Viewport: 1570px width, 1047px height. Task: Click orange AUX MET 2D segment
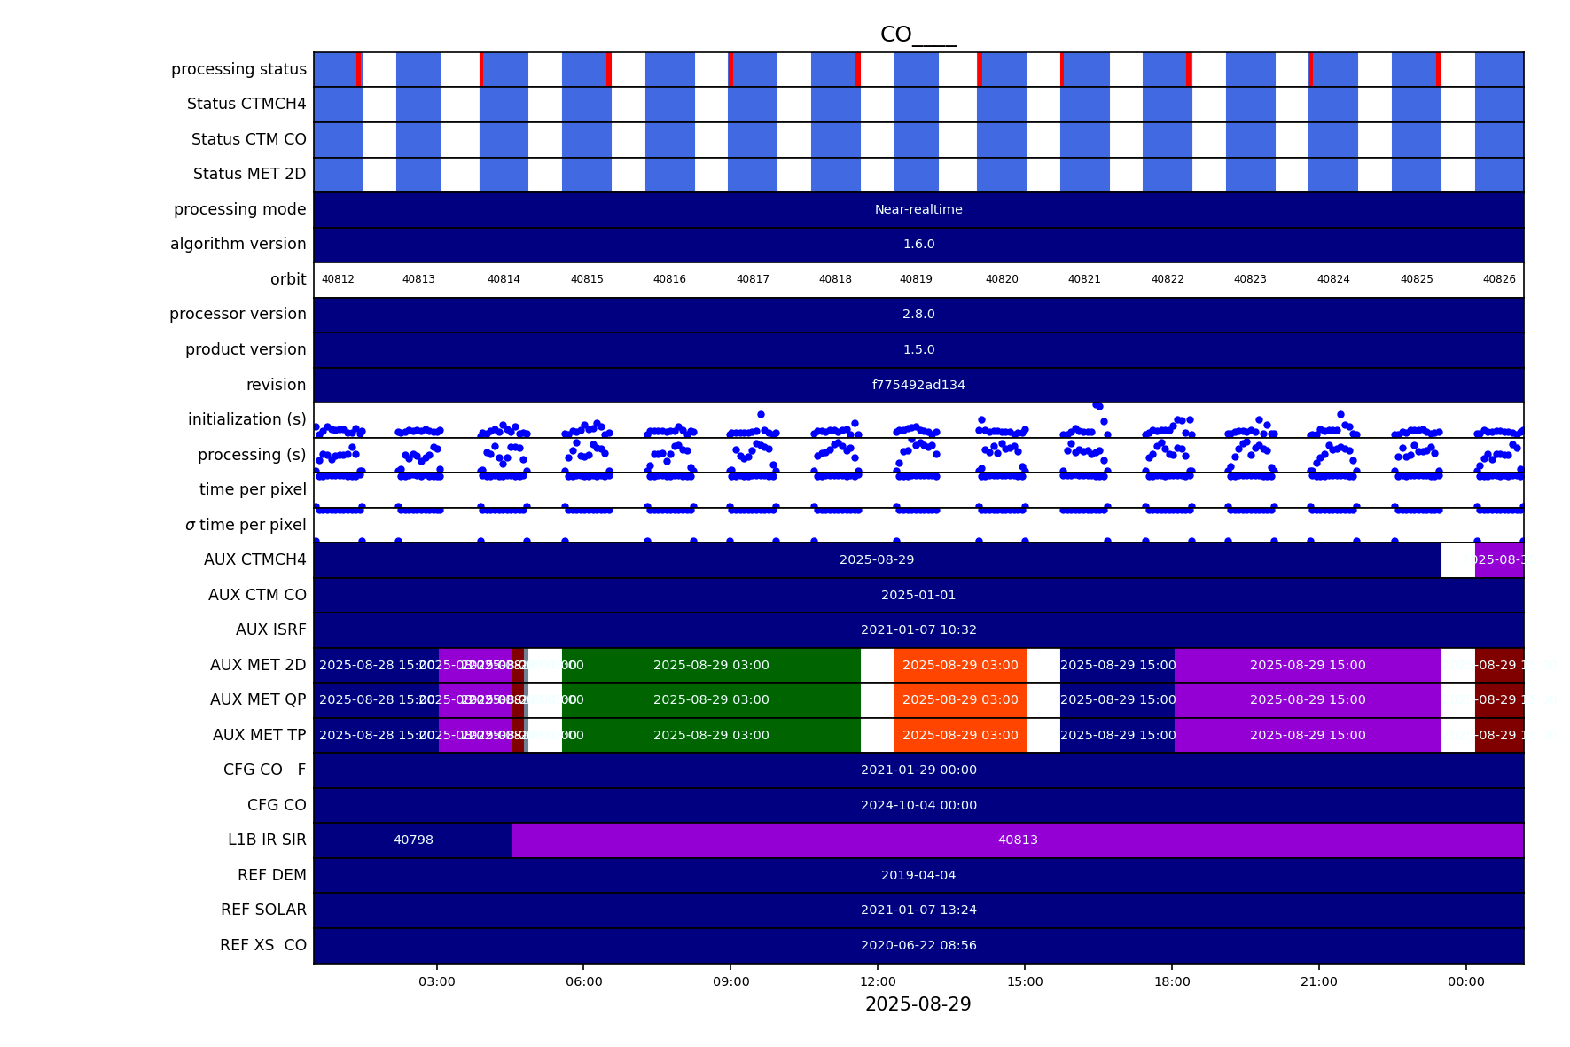pyautogui.click(x=960, y=665)
